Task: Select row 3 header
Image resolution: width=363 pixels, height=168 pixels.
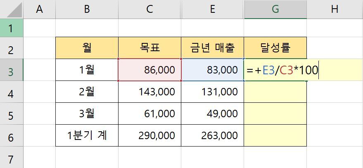Action: [12, 70]
